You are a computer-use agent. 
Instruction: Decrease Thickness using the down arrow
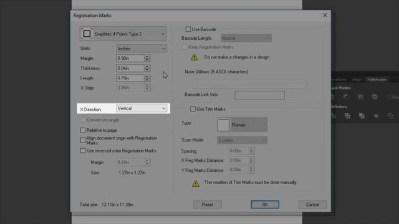coord(147,70)
